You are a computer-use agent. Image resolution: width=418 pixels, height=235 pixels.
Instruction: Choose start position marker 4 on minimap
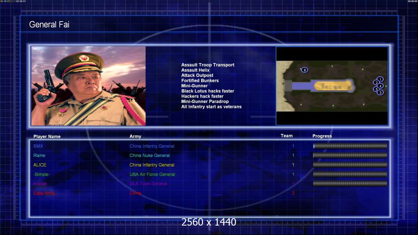coord(380,86)
